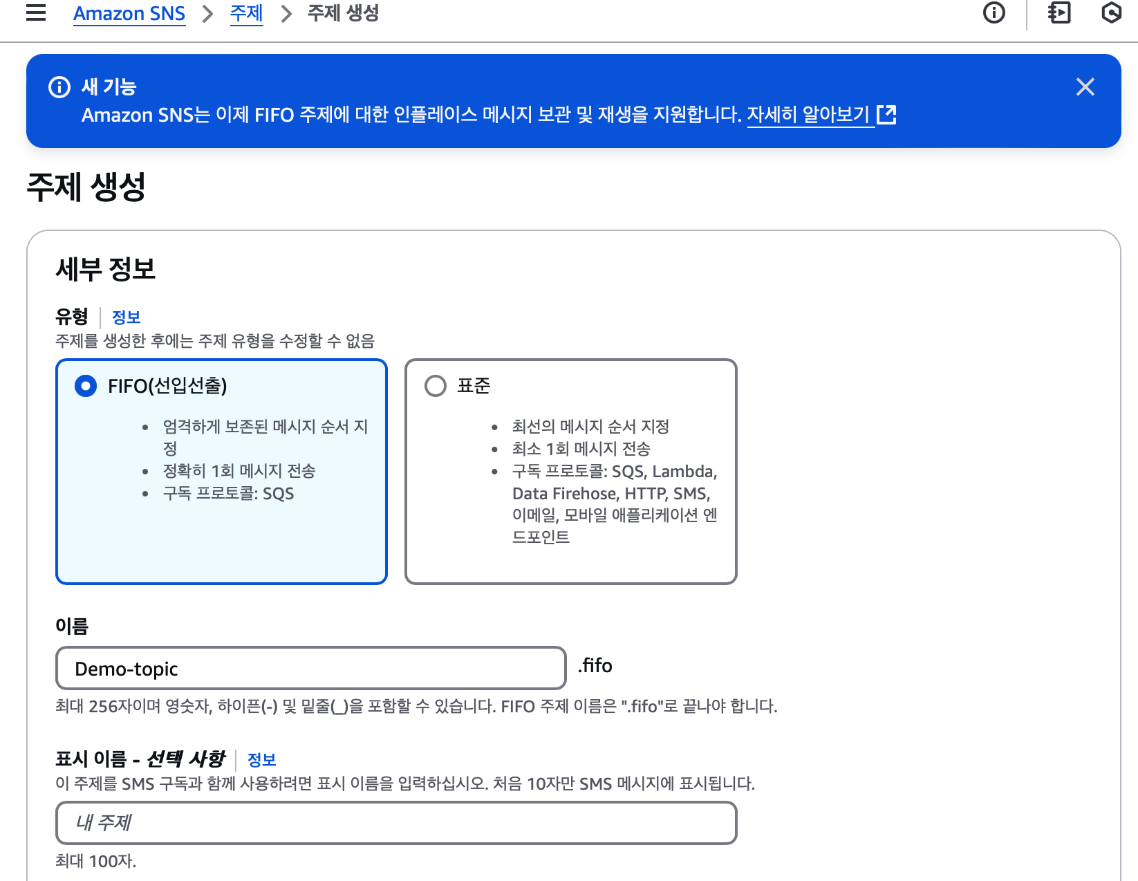Click the 표시 이름 input field

(x=396, y=823)
